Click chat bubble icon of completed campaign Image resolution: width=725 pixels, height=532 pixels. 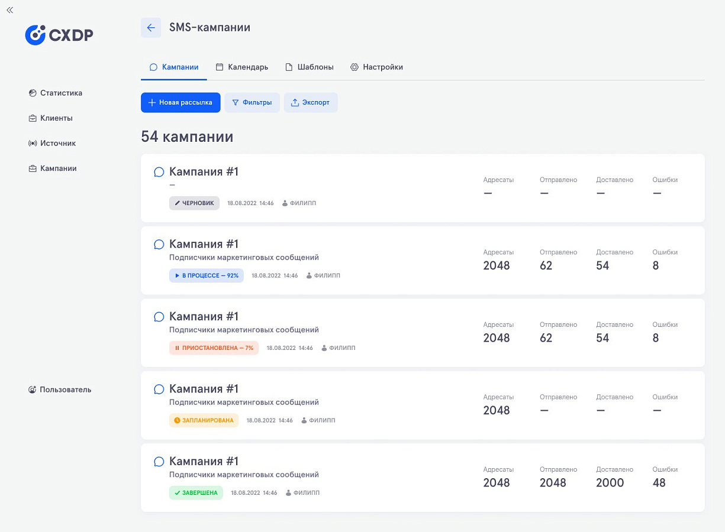click(159, 462)
